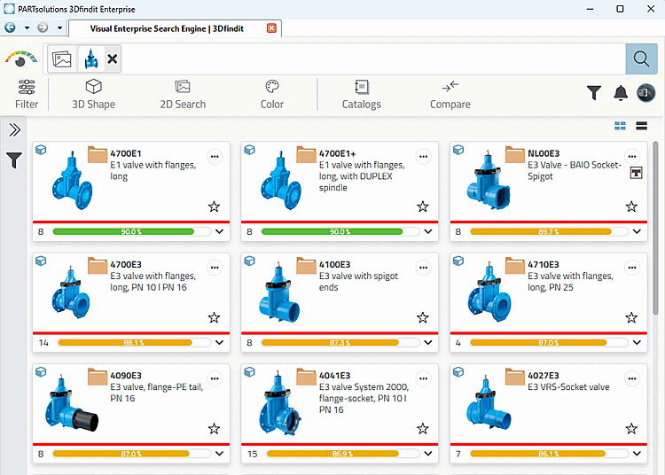Open more options for 4100E3 card
The width and height of the screenshot is (665, 475).
pos(423,268)
